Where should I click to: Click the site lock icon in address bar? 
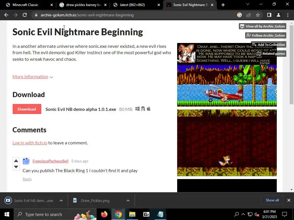tap(36, 15)
